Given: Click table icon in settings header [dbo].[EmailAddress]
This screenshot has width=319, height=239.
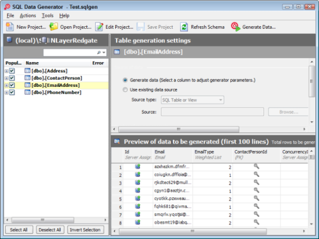Looking at the screenshot, I should [117, 52].
